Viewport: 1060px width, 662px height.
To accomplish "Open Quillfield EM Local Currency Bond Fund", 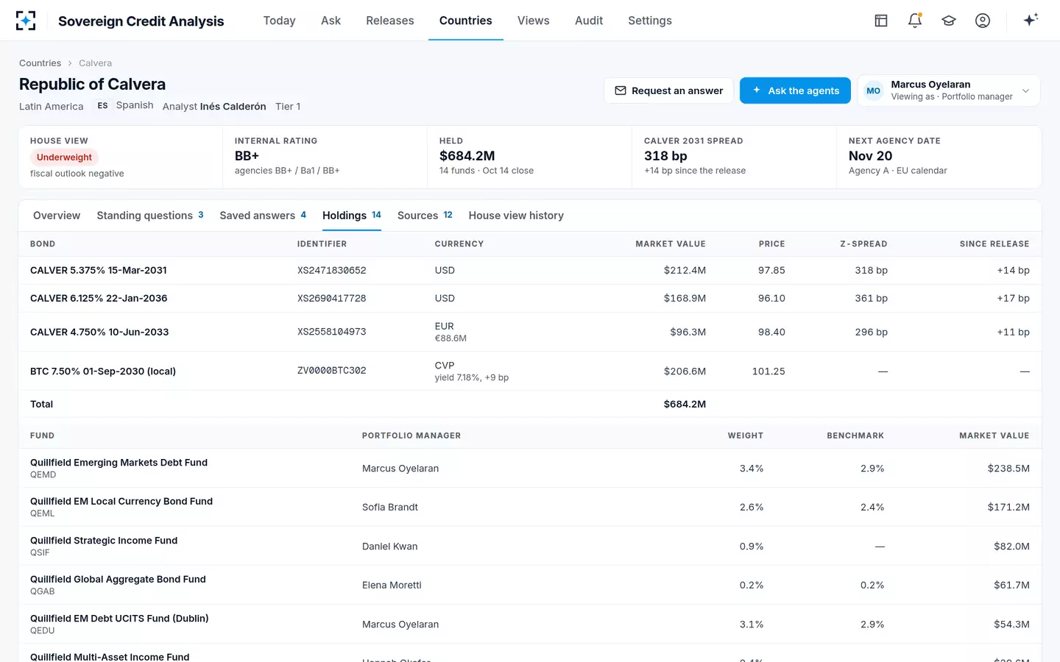I will 121,502.
